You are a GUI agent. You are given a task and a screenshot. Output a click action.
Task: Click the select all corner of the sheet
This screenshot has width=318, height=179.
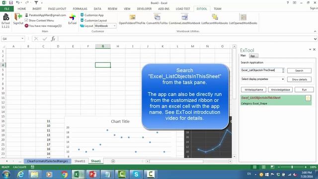[x=3, y=46]
